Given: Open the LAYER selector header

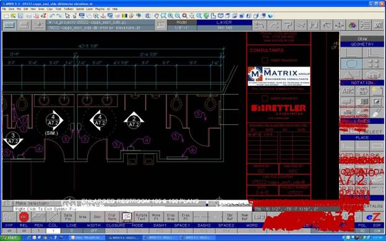Looking at the screenshot, I should (224, 22).
